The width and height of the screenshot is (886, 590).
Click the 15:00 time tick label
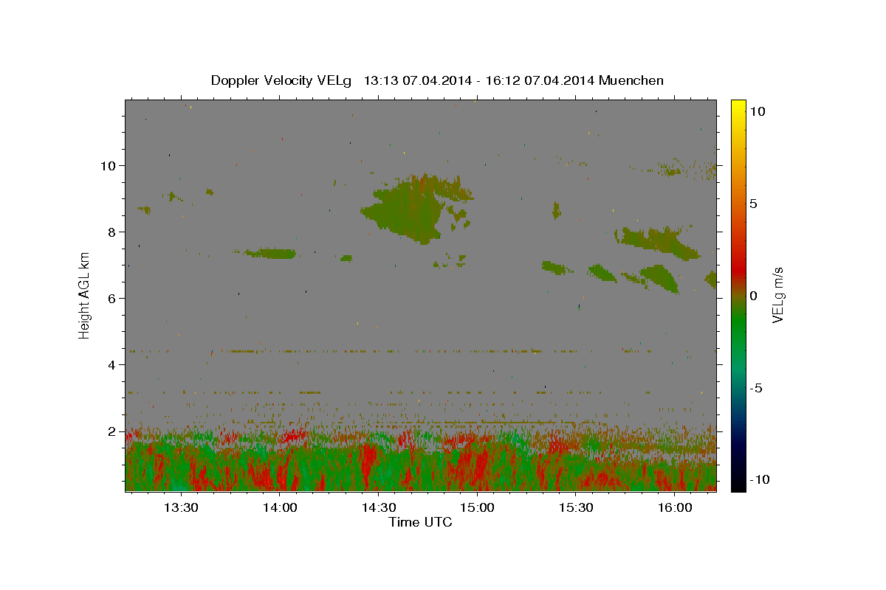tap(477, 507)
